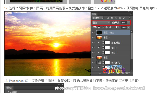The height and width of the screenshot is (93, 159).
Task: Hide the 图层 2 拷贝 layer
Action: [93, 32]
